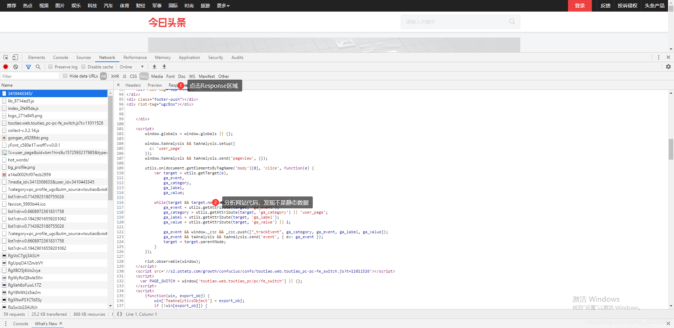Go to the 财经 news category
This screenshot has width=674, height=328.
click(141, 6)
